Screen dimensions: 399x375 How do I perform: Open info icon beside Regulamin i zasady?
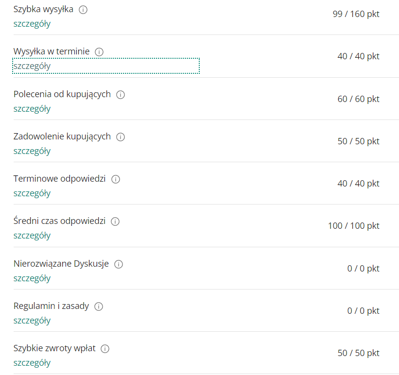99,307
